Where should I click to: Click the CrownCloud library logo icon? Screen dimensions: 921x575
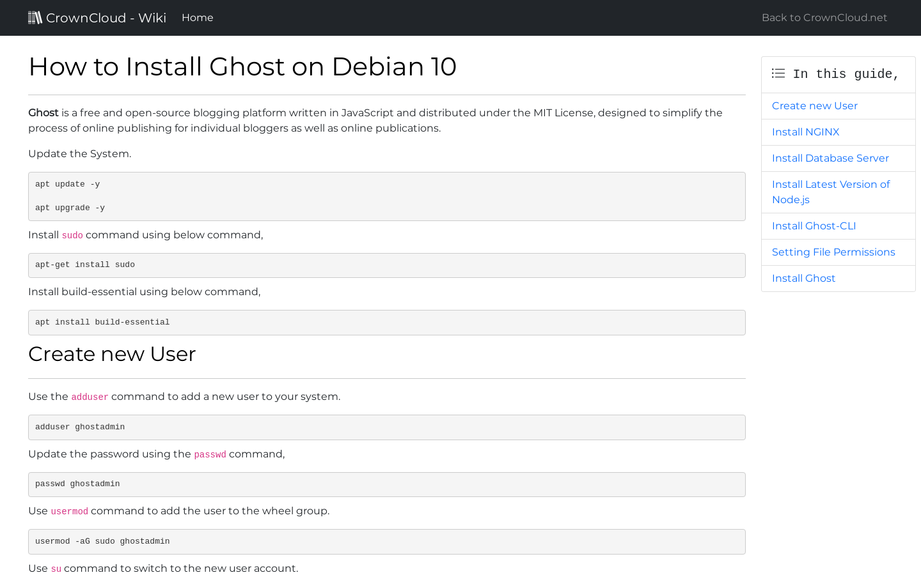(35, 17)
